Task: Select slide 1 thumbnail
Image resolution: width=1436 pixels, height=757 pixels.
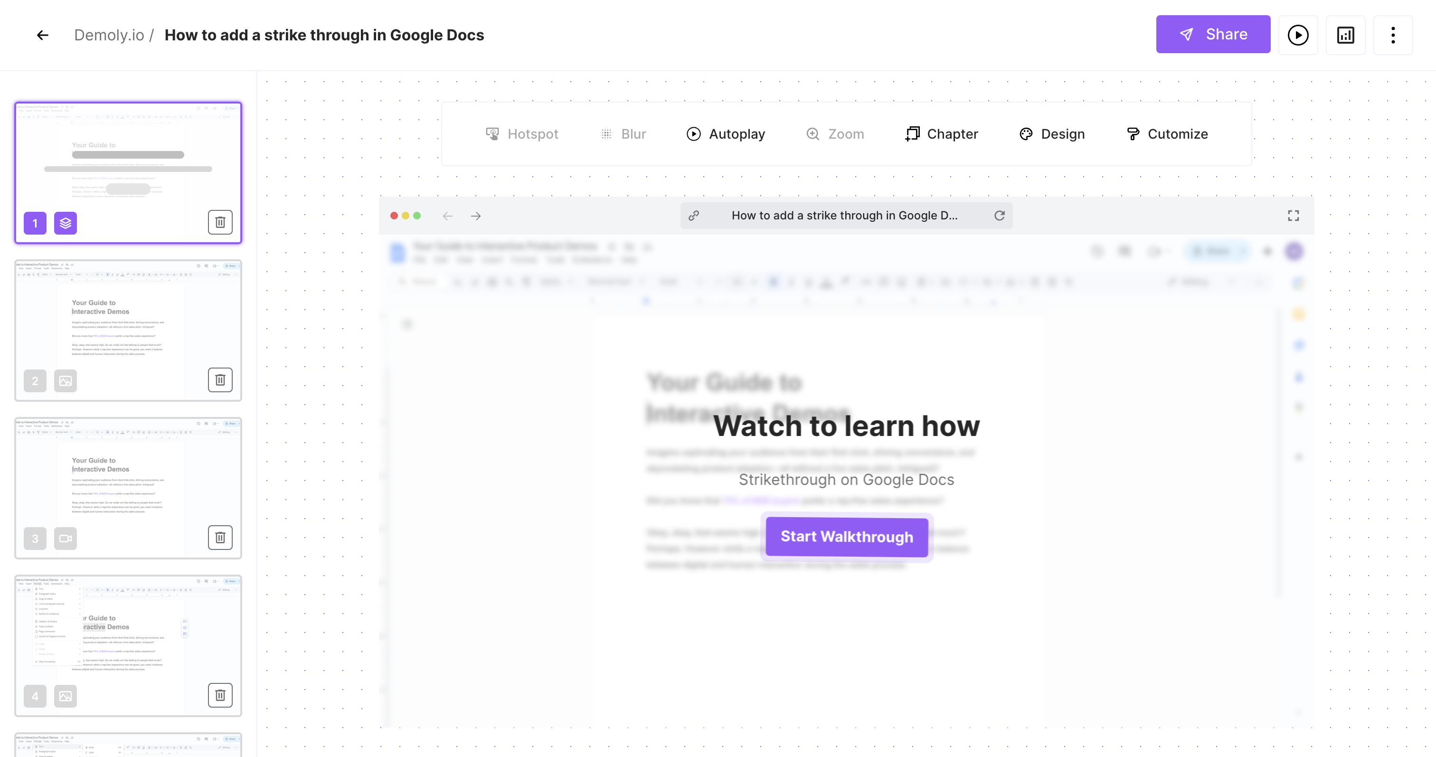Action: 128,173
